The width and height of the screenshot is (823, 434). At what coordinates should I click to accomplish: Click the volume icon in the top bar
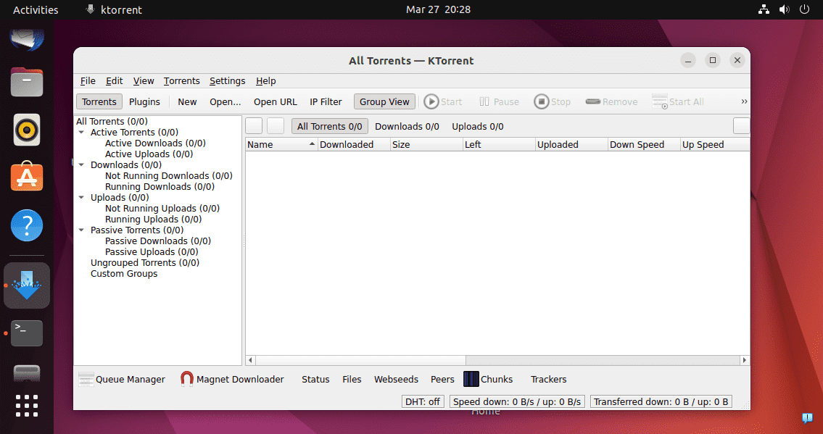[x=784, y=9]
